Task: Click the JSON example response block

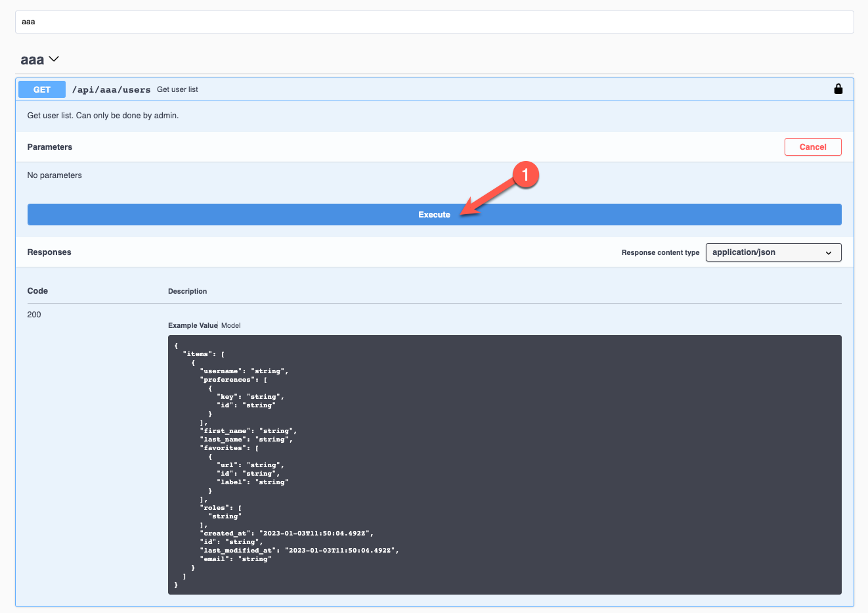Action: coord(504,463)
